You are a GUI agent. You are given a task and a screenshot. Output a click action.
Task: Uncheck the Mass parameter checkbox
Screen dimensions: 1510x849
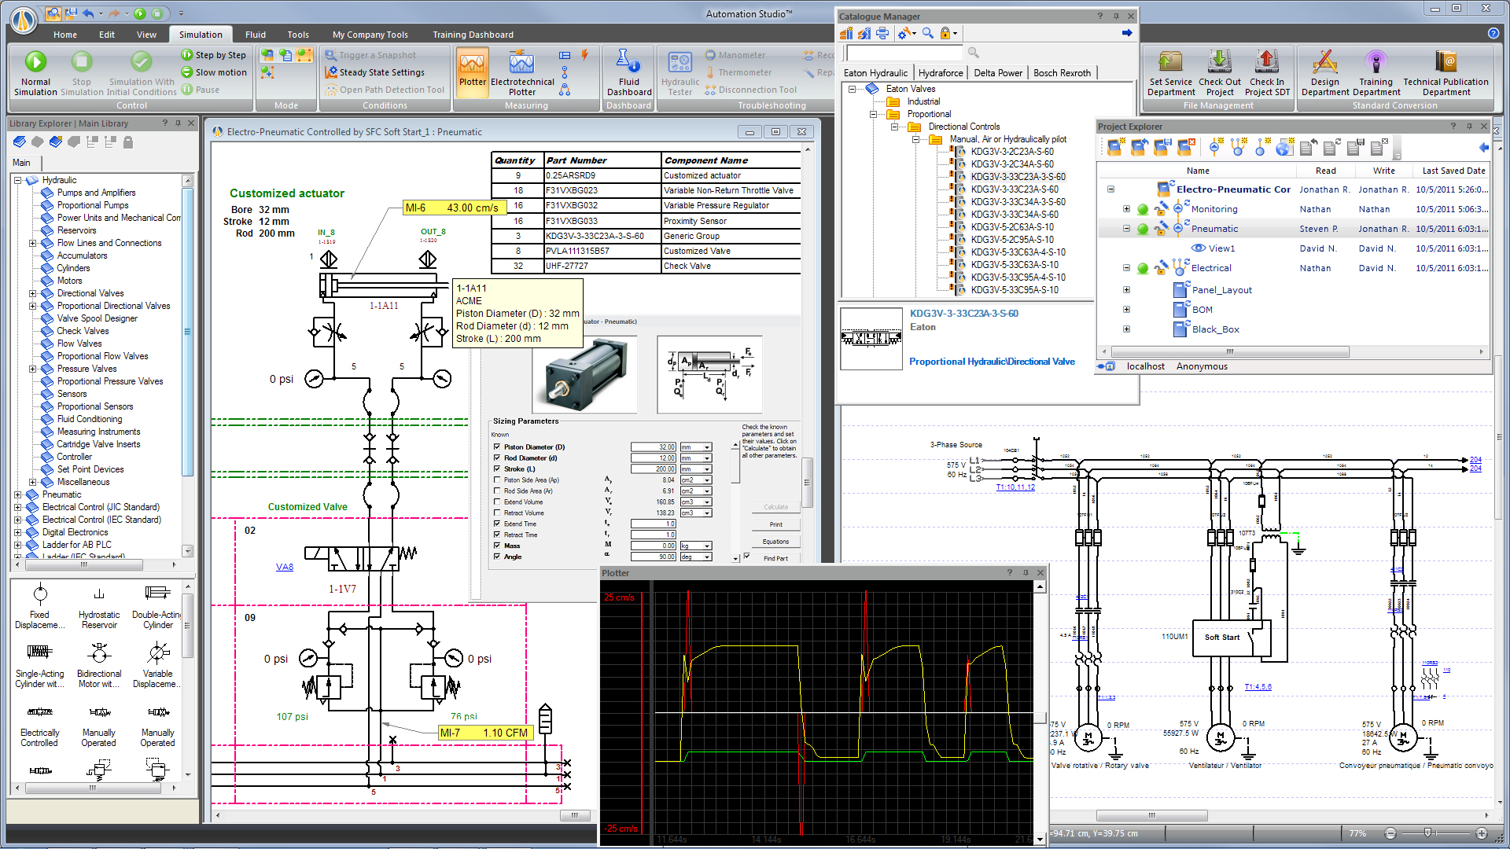click(x=497, y=546)
